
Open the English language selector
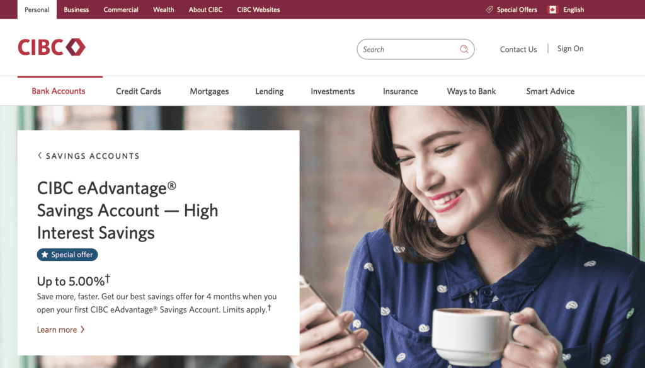pos(573,9)
